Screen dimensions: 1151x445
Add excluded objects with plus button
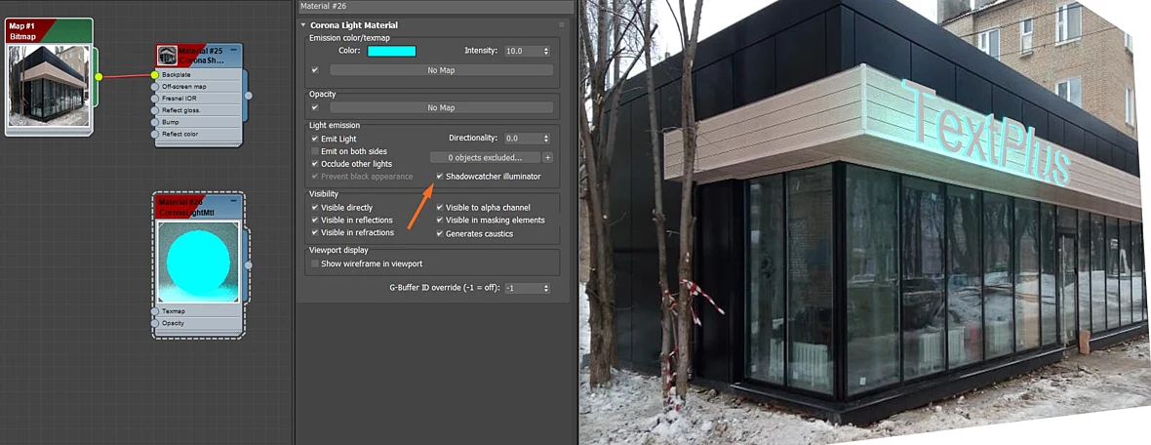(x=547, y=157)
